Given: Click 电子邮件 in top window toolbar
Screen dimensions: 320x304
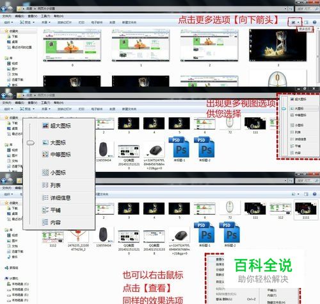Looking at the screenshot, I should coord(97,22).
